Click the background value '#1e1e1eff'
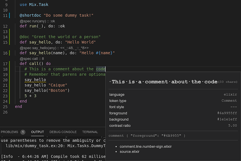The width and height of the screenshot is (241, 161). coord(227,119)
